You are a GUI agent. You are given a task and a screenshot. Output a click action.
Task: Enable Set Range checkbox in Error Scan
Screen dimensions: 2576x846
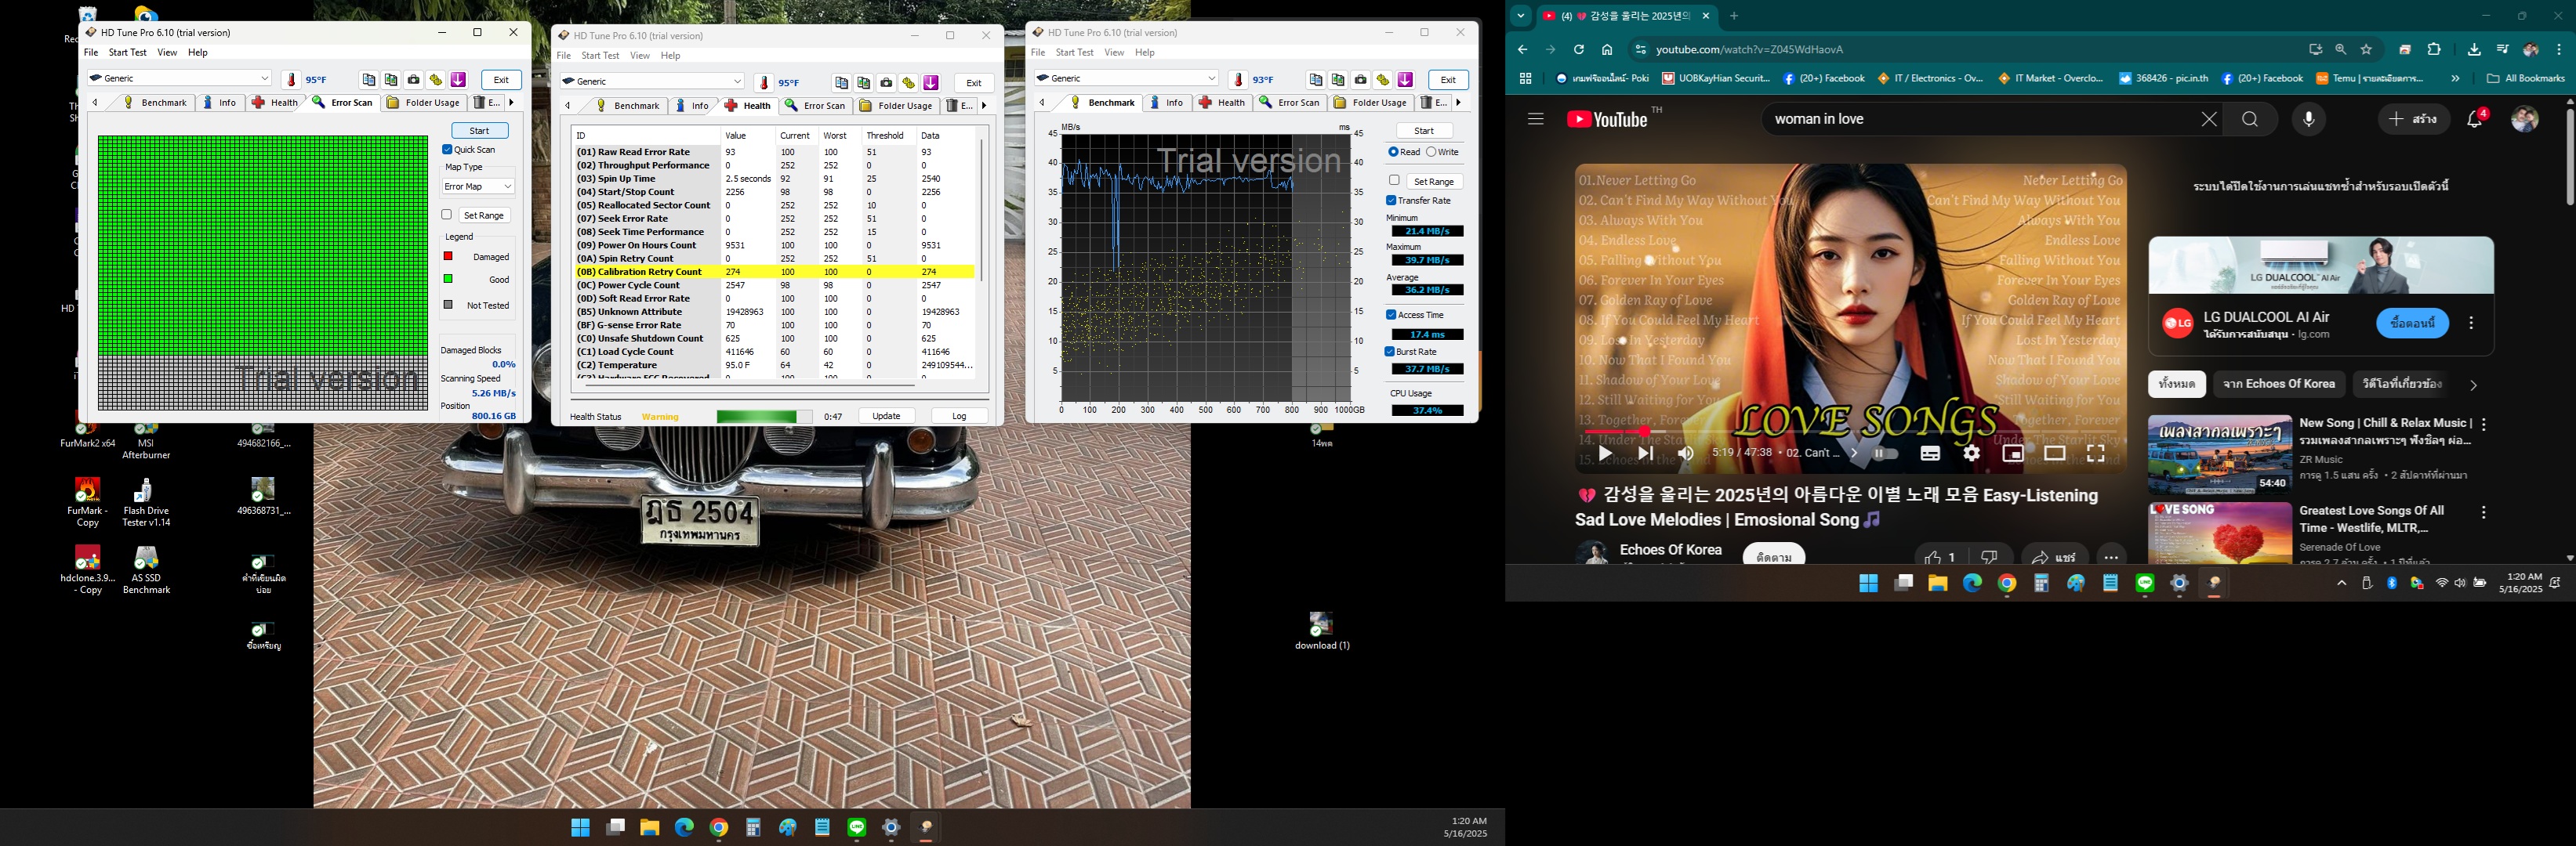pos(447,215)
